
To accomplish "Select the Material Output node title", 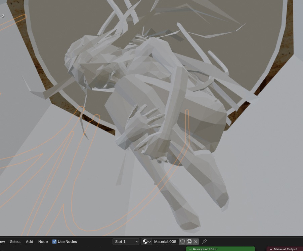I will tap(286, 249).
